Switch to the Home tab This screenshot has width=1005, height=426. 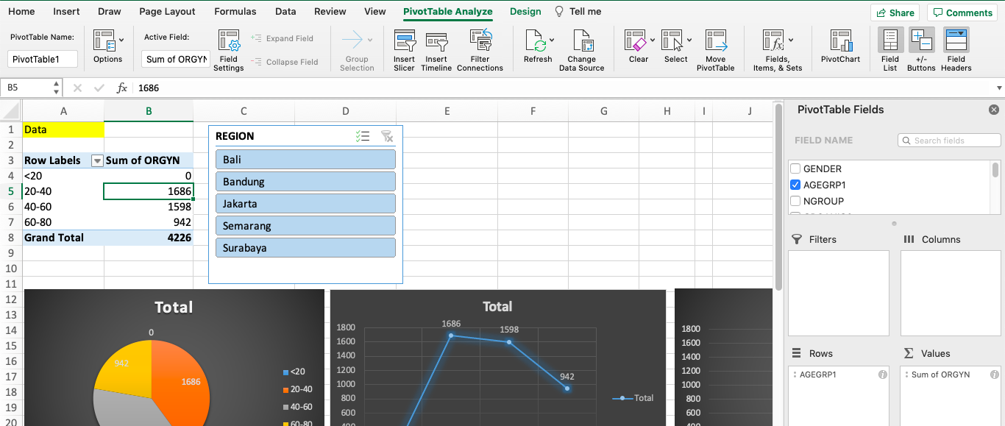(x=21, y=12)
